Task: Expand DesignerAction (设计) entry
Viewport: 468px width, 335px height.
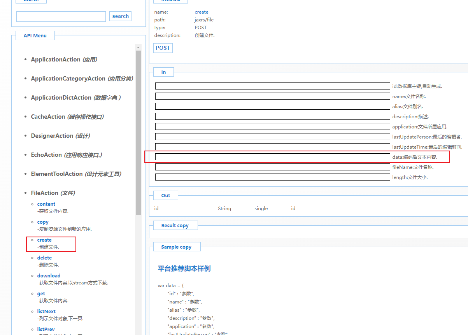Action: click(60, 136)
